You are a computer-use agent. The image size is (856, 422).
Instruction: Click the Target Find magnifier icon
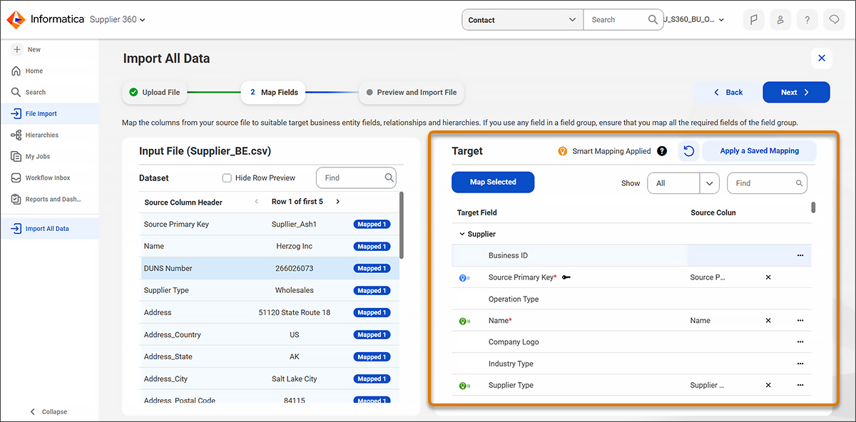click(800, 183)
